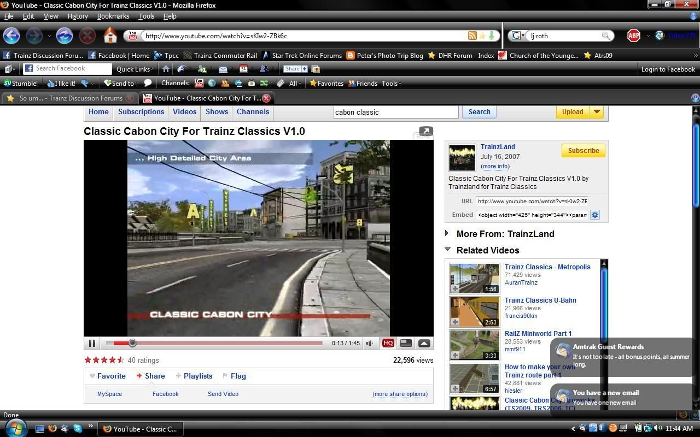Open Facebook toolbar events calendar icon
700x437 pixels.
coord(243,69)
